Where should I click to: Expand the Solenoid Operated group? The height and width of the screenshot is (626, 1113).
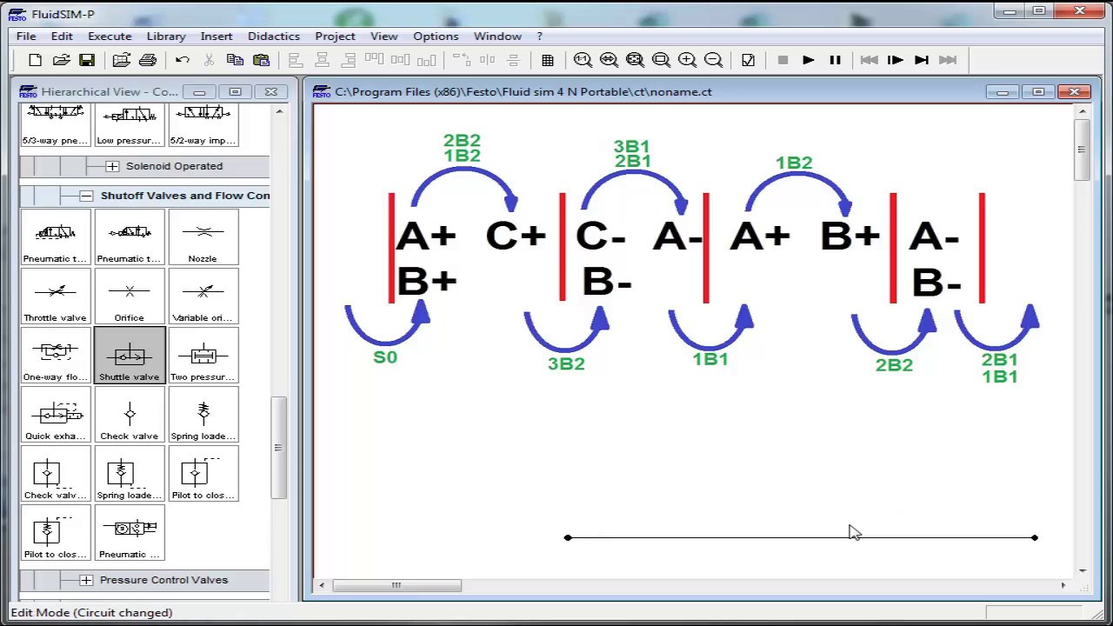(x=112, y=166)
